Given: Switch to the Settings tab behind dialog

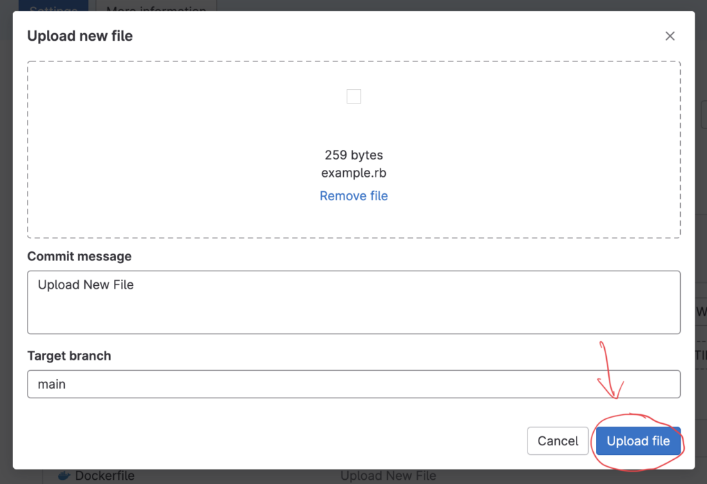Looking at the screenshot, I should pyautogui.click(x=54, y=6).
